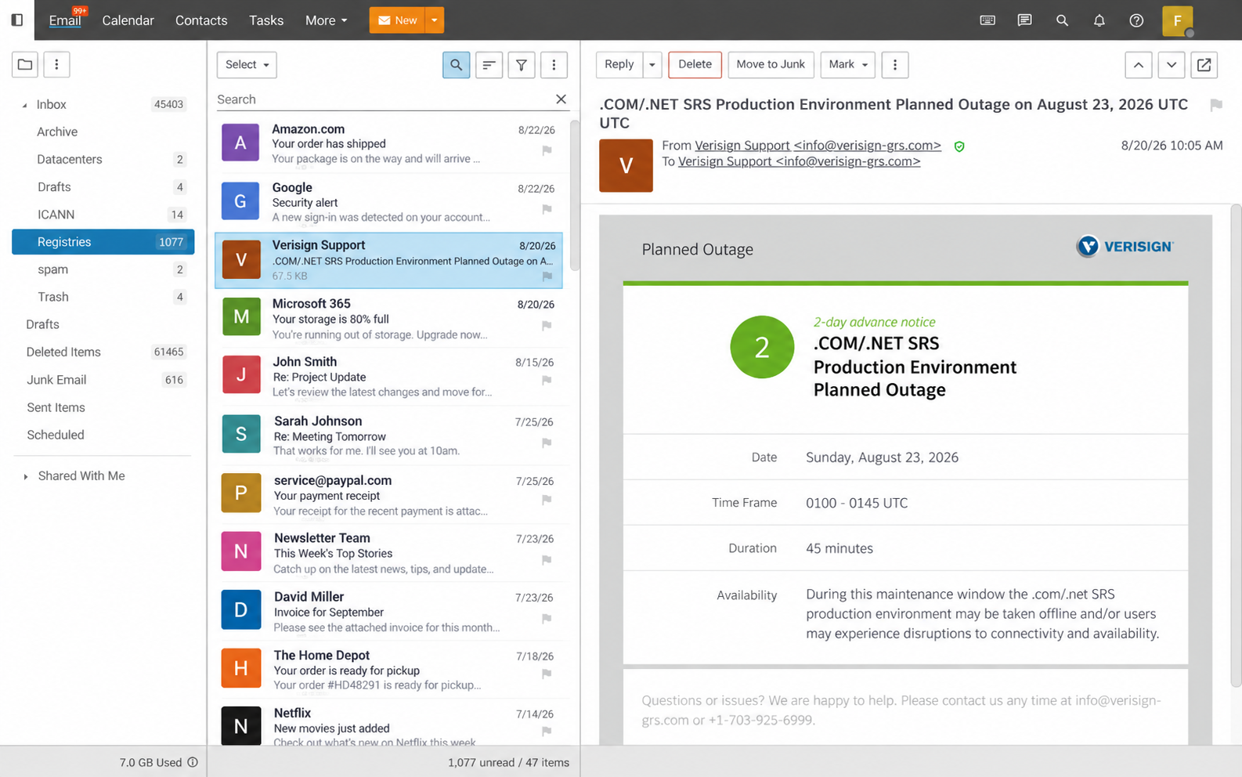The image size is (1242, 777).
Task: Open the help question mark icon
Action: click(x=1136, y=20)
